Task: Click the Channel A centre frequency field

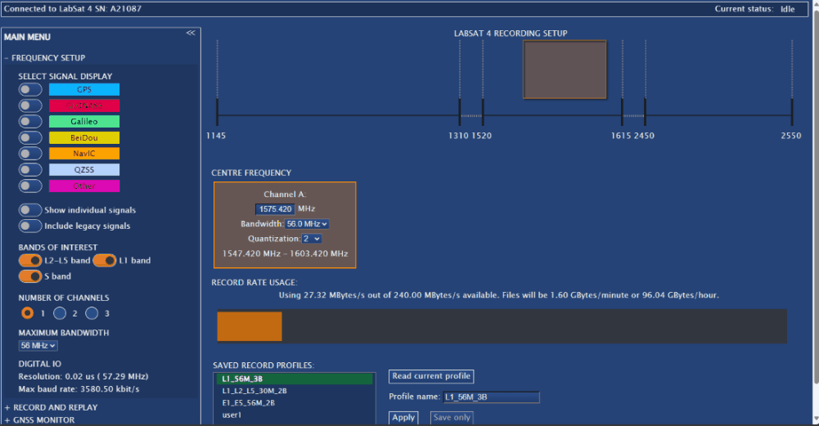Action: tap(275, 209)
